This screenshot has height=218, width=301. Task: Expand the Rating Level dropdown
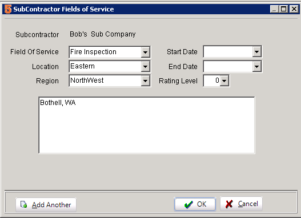tap(224, 80)
